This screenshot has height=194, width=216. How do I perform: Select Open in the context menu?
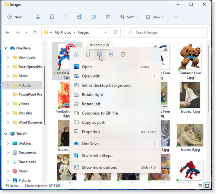tap(115, 67)
